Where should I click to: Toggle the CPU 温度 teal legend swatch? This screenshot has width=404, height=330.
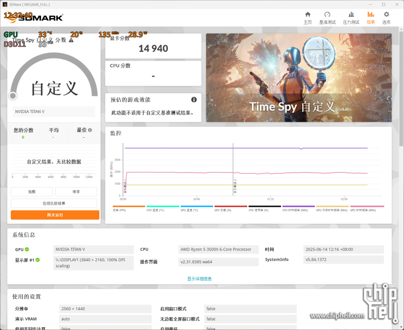click(163, 206)
